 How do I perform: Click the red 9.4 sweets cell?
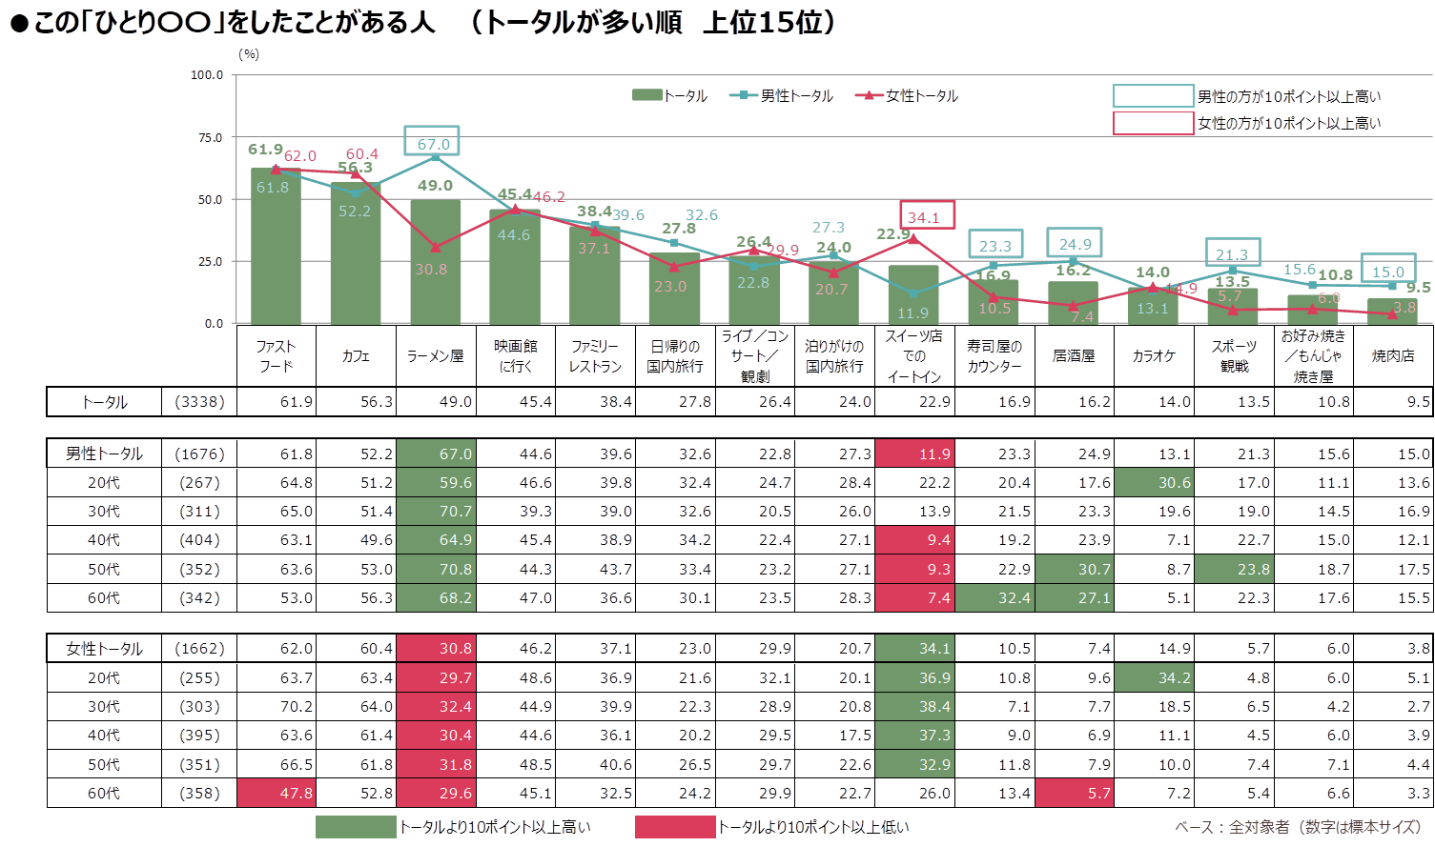point(914,540)
